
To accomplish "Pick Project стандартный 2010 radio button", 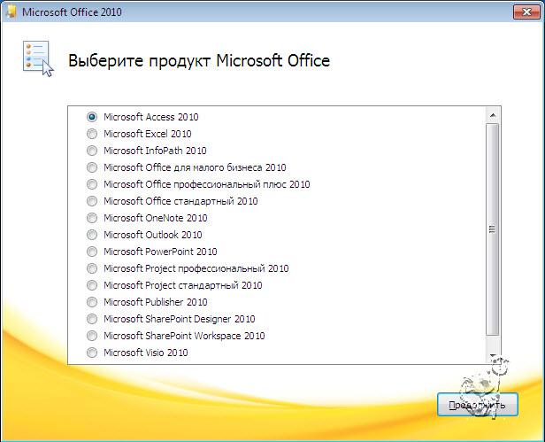I will 92,285.
